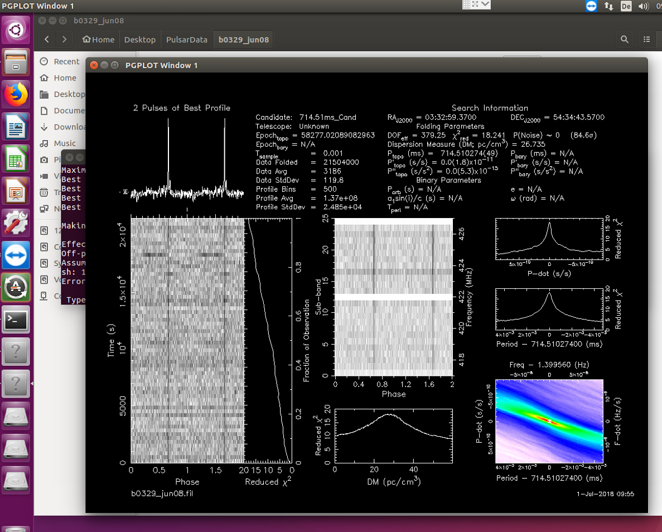This screenshot has height=532, width=662.
Task: Go back with the left arrow button
Action: [x=47, y=39]
